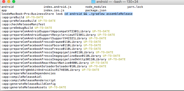
Task: Click the blue folder icon in title bar
Action: point(93,1)
